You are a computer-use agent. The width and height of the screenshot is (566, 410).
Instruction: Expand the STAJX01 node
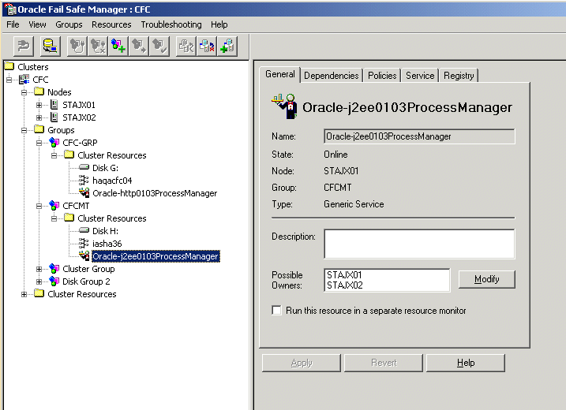point(39,105)
